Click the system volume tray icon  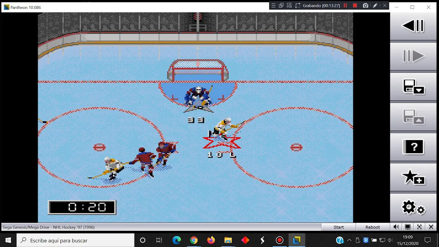click(390, 240)
